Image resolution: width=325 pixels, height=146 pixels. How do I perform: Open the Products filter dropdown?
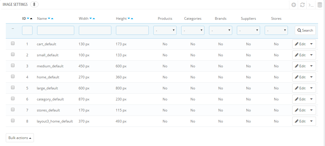(165, 30)
